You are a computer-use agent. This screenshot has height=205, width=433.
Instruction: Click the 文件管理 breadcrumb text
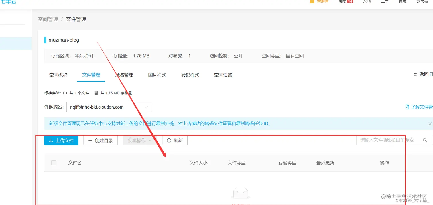76,19
